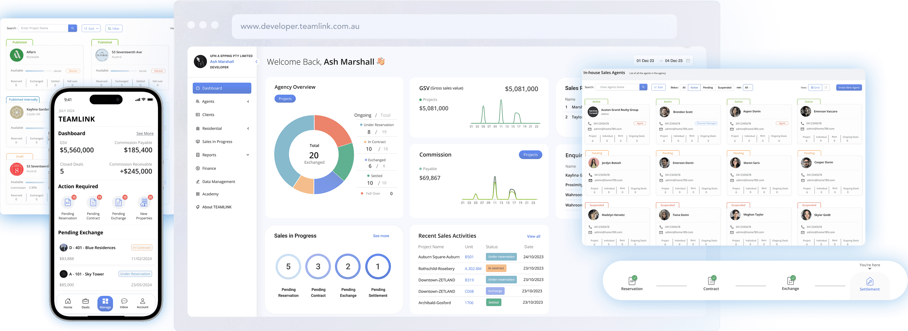Click the Available progress bar on Alfarn card

click(x=38, y=71)
